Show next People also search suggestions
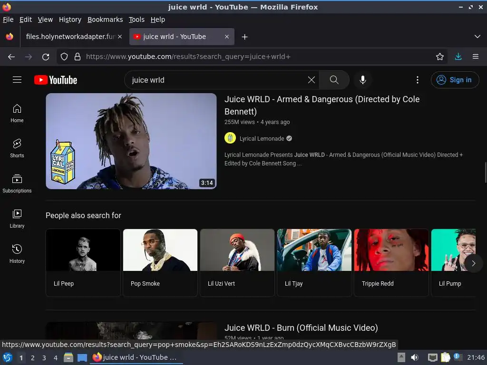Viewport: 487px width, 365px height. click(473, 263)
